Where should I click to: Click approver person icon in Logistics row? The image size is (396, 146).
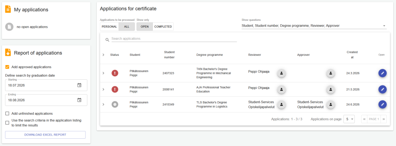[331, 104]
